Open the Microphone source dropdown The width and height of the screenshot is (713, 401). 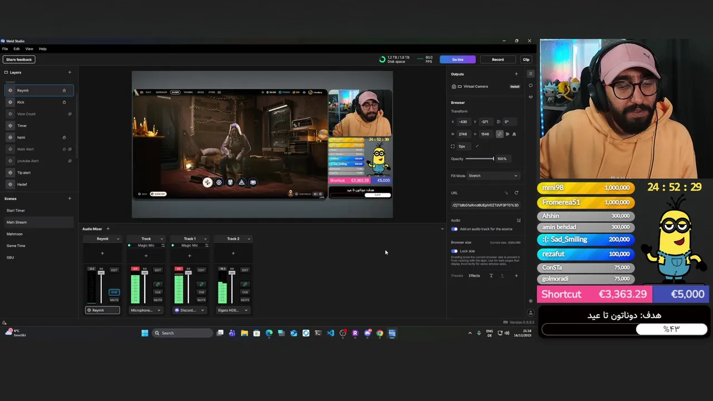pyautogui.click(x=146, y=310)
